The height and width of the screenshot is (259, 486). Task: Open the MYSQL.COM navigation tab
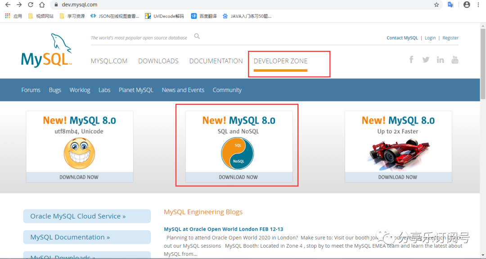[109, 61]
